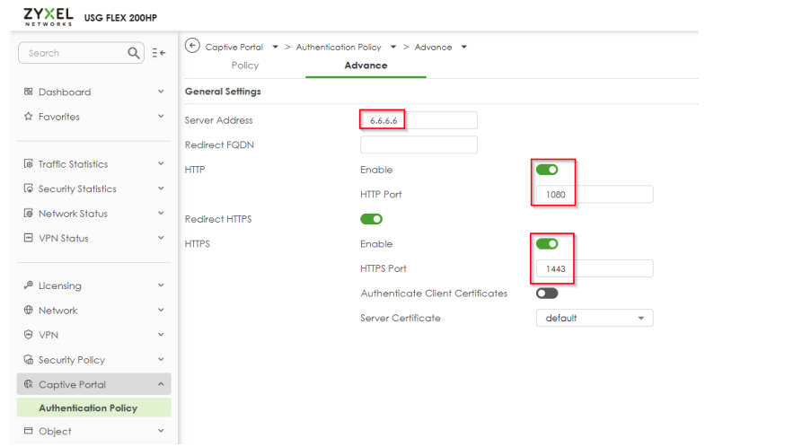Collapse the Captive Portal section chevron

(x=161, y=384)
